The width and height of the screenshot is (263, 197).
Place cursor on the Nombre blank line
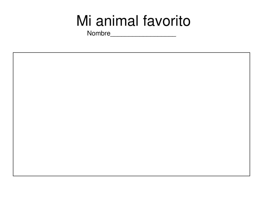pyautogui.click(x=143, y=36)
